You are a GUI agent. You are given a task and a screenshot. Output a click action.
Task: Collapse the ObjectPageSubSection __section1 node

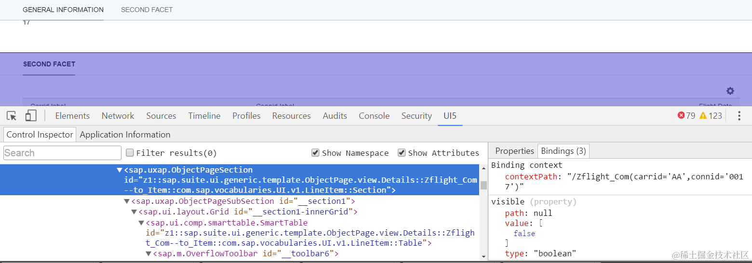(x=127, y=201)
